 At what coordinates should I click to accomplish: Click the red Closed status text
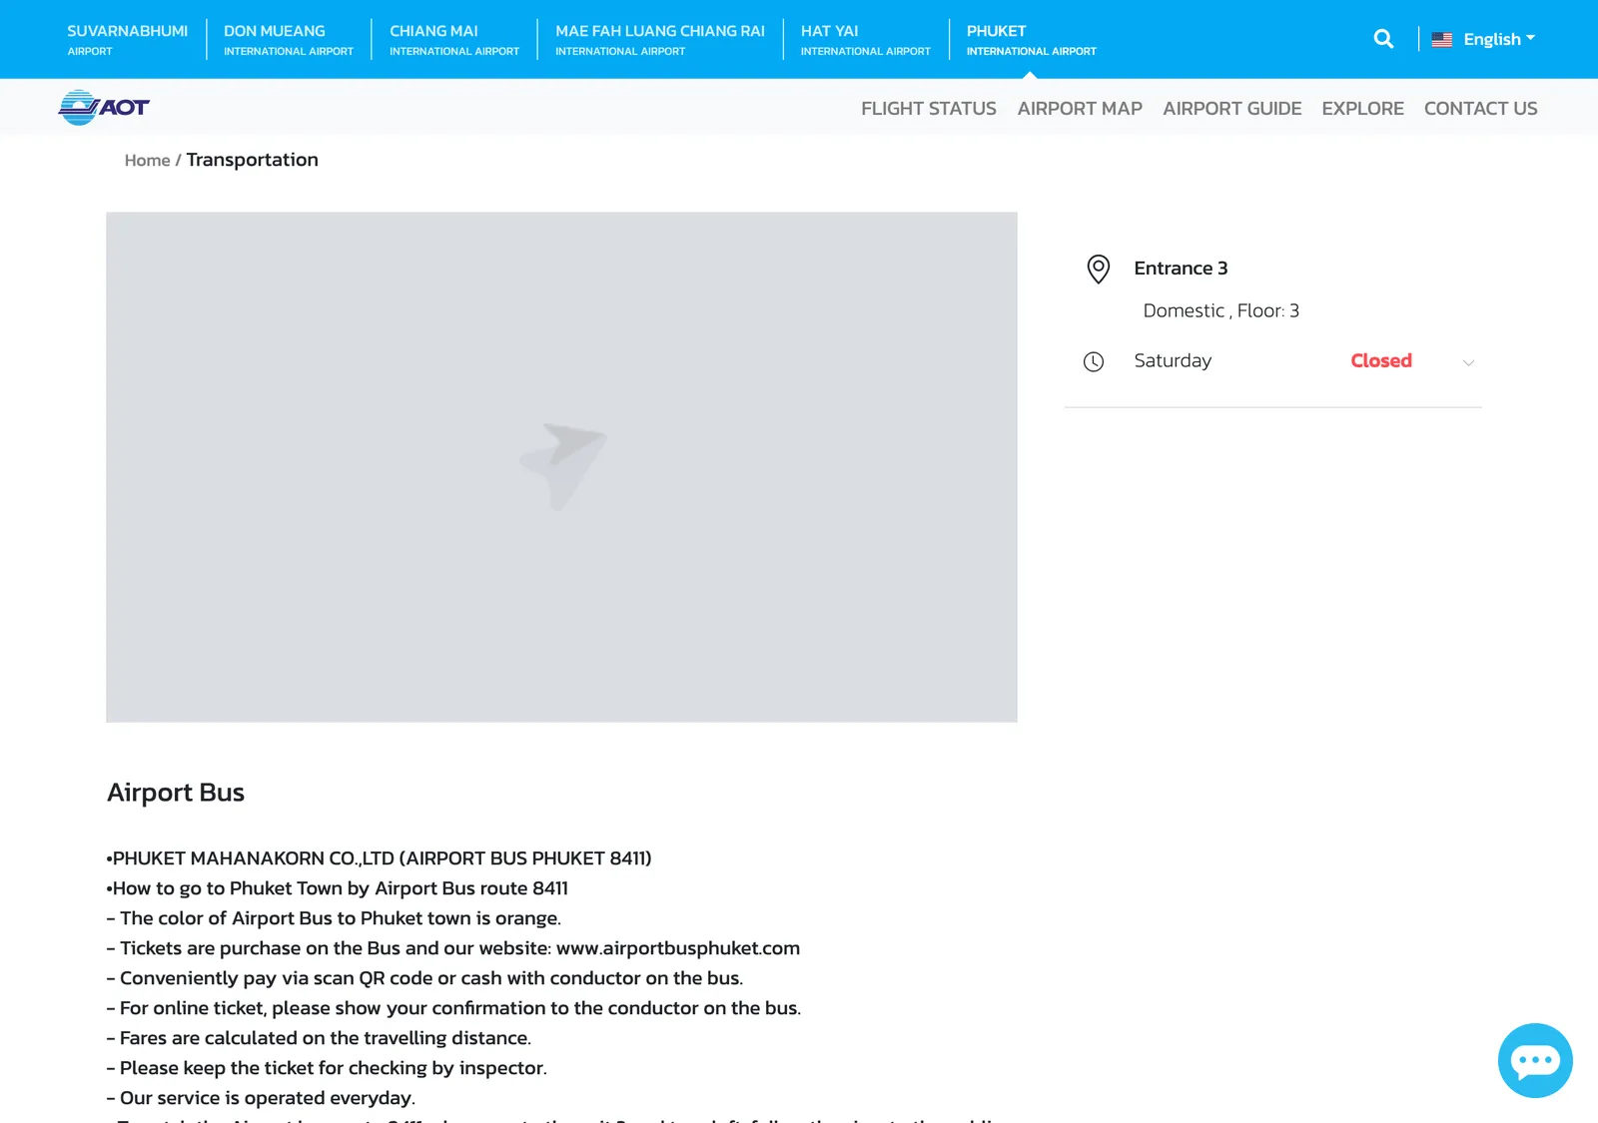tap(1381, 360)
